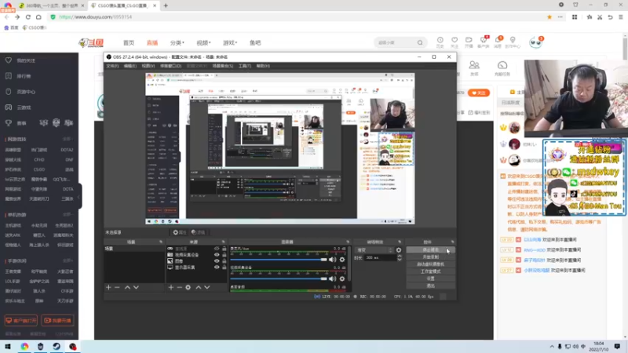Open source properties gear in Sources panel

coord(188,287)
